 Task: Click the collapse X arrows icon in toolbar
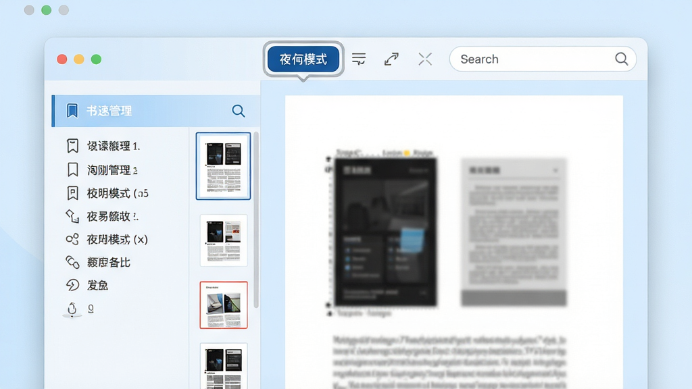[425, 59]
